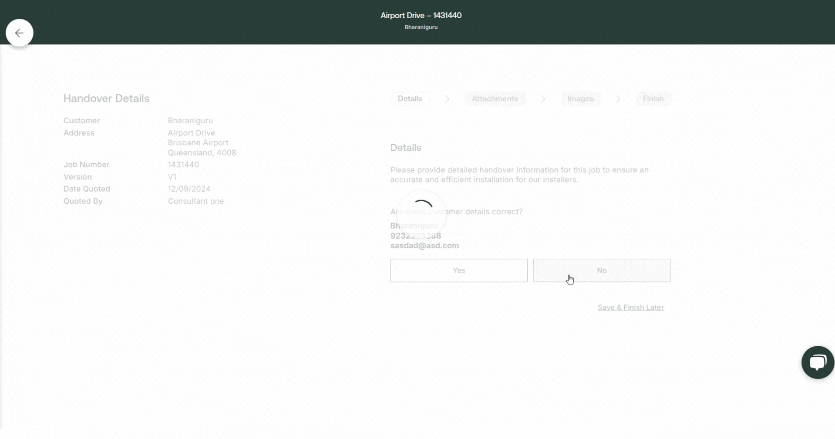Click chevron between Attachments and Images
Image resolution: width=835 pixels, height=439 pixels.
click(542, 99)
